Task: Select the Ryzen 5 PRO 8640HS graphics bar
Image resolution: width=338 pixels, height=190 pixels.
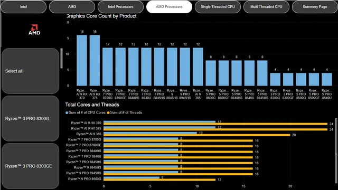Action: 237,73
